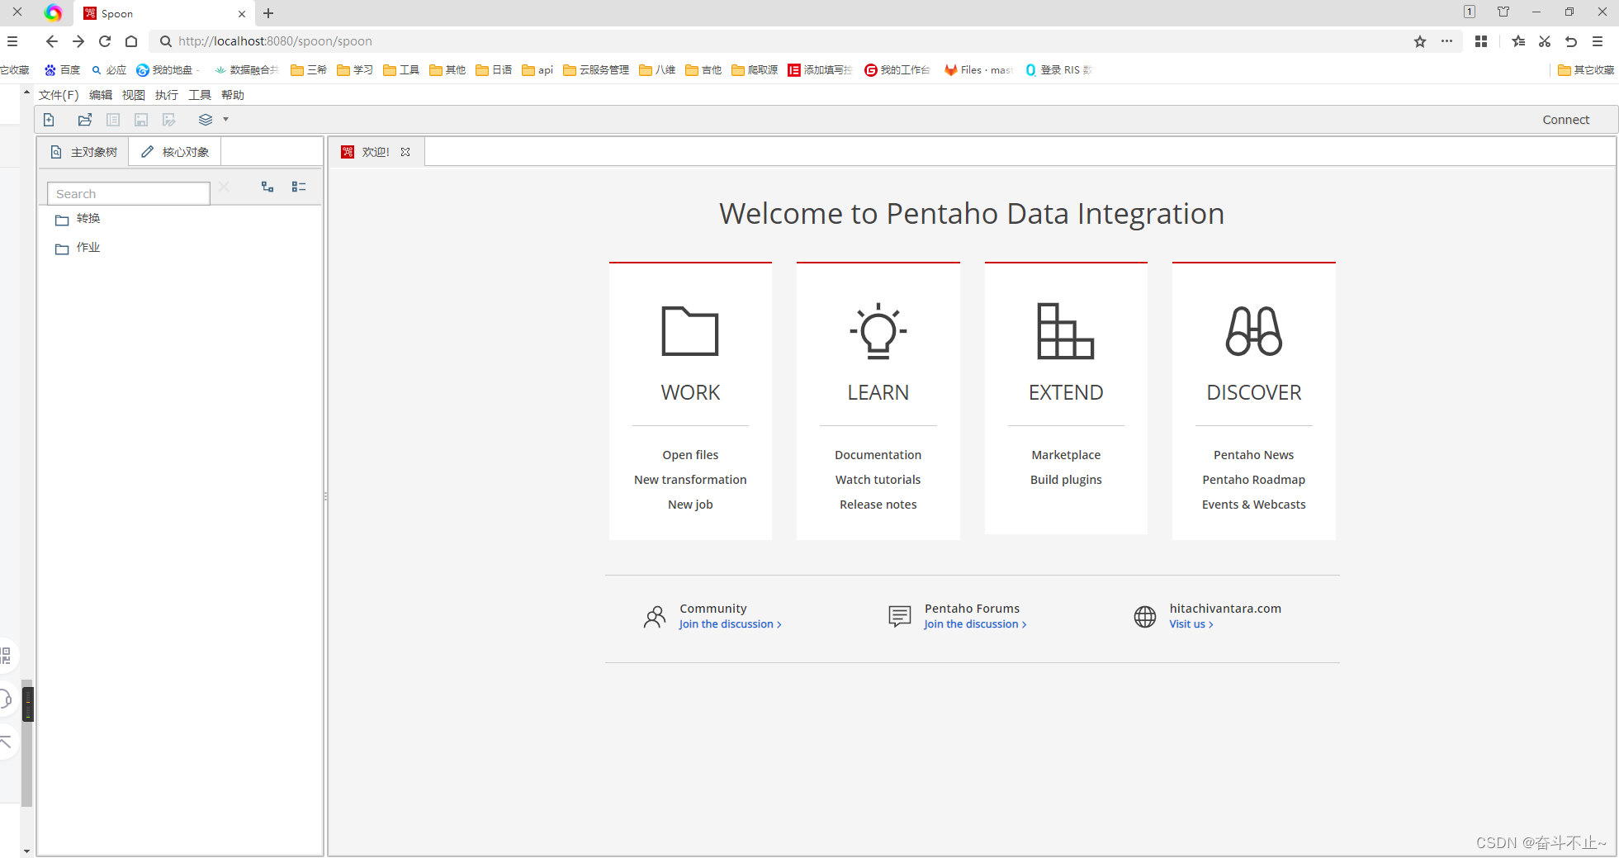The width and height of the screenshot is (1619, 858).
Task: Open the 学习 bookmarks folder
Action: tap(355, 70)
